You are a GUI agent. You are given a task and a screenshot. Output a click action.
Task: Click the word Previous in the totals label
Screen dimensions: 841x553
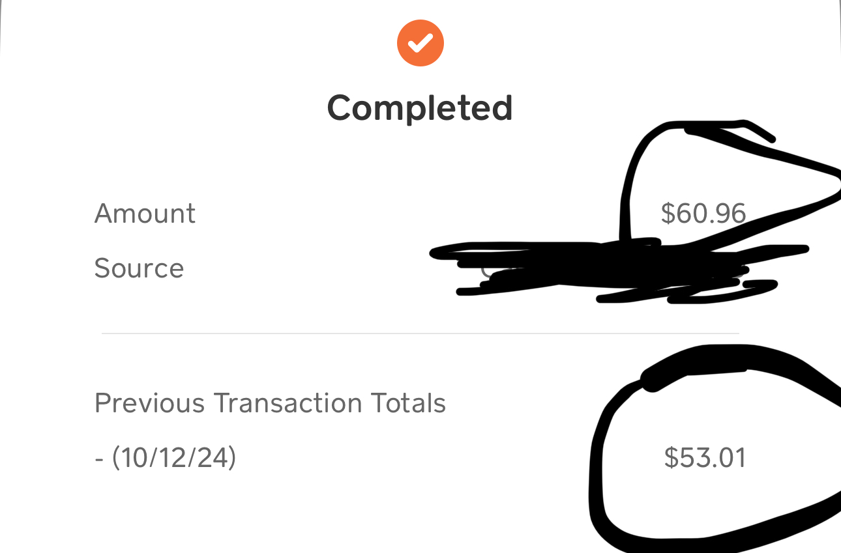coord(151,403)
